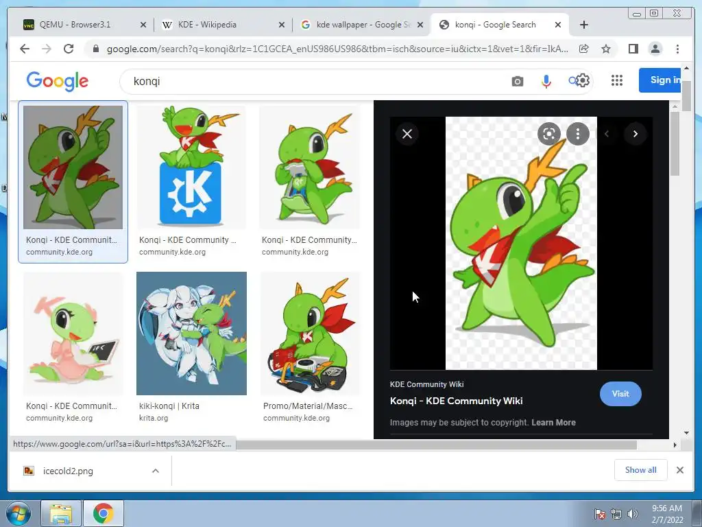Screen dimensions: 702x527
Task: Switch to kde wallpaper Google Search tab
Action: pyautogui.click(x=363, y=25)
